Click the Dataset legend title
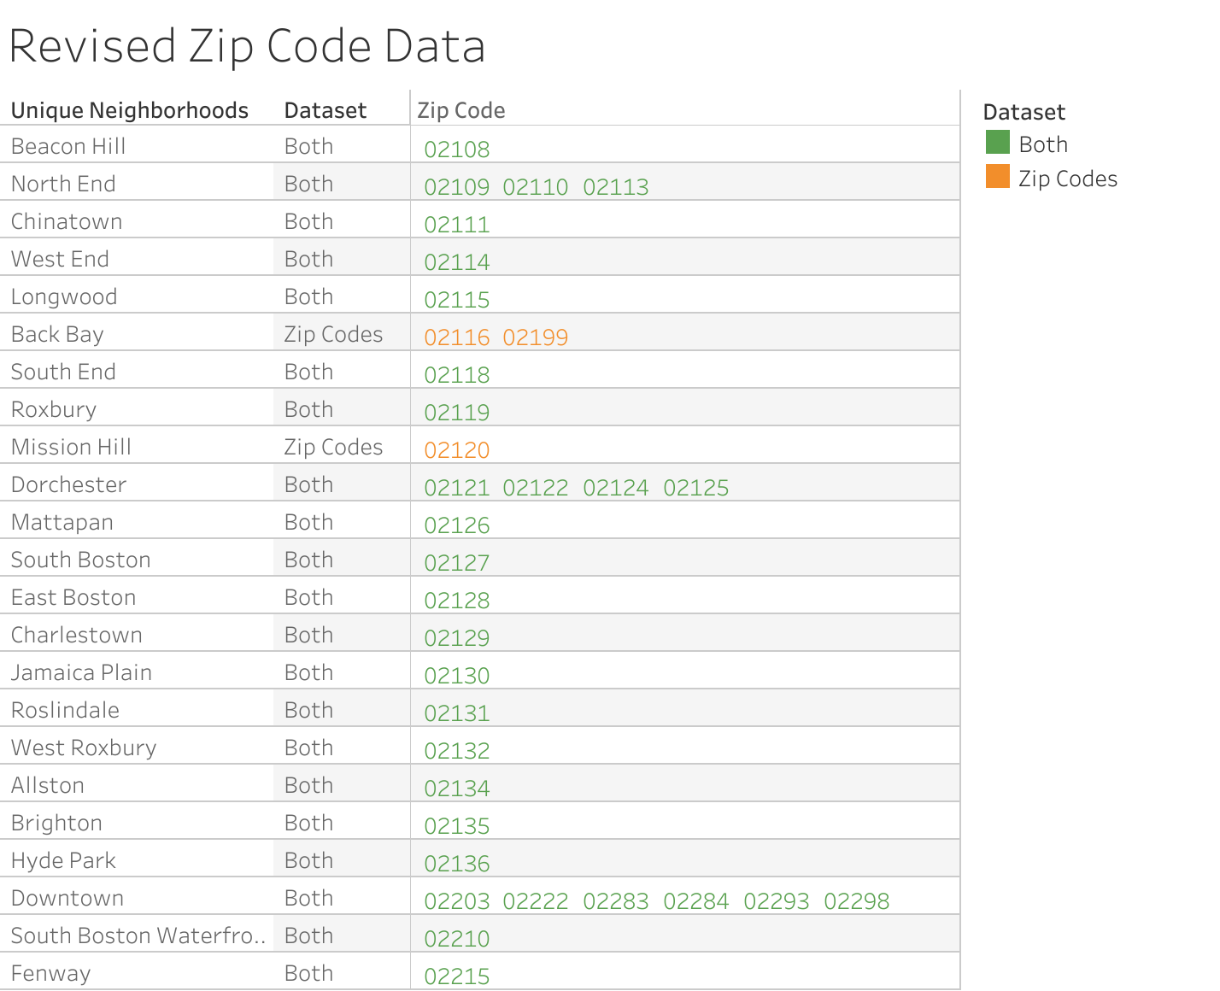The width and height of the screenshot is (1220, 991). pos(1024,112)
